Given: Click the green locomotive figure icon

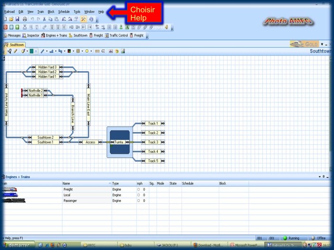Looking at the screenshot, I should [121, 27].
